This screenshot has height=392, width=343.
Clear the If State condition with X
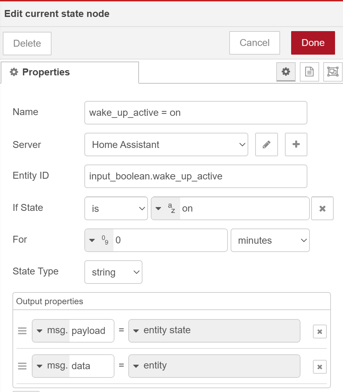point(322,208)
